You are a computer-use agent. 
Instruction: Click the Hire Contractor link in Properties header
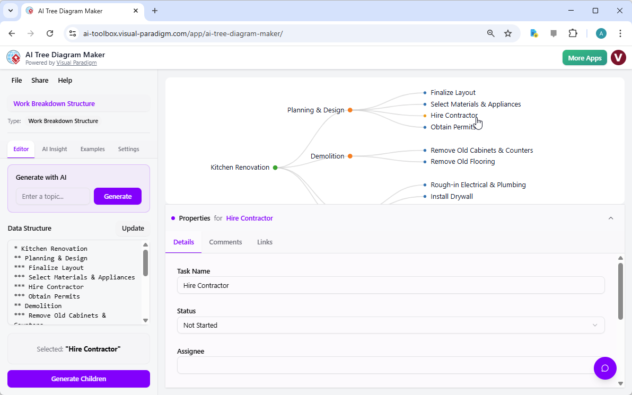(249, 218)
